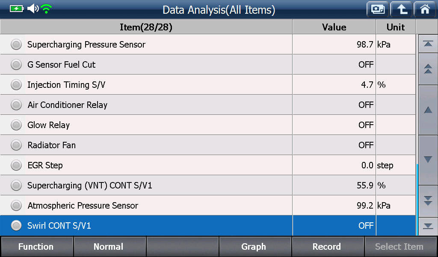Viewport: 438px width, 257px height.
Task: Tap the screenshot capture icon
Action: (x=378, y=9)
